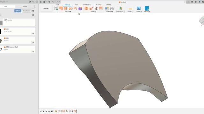Select the first feature in timeline
The image size is (204, 114).
[x=56, y=111]
